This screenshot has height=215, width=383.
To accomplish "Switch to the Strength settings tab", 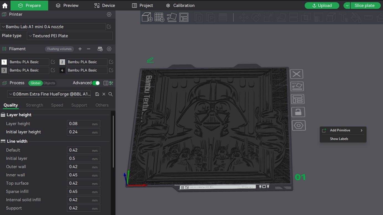I will [34, 105].
